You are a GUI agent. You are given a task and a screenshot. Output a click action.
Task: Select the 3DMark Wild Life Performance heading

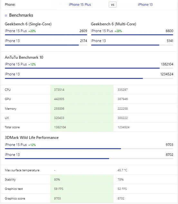[x=32, y=138]
